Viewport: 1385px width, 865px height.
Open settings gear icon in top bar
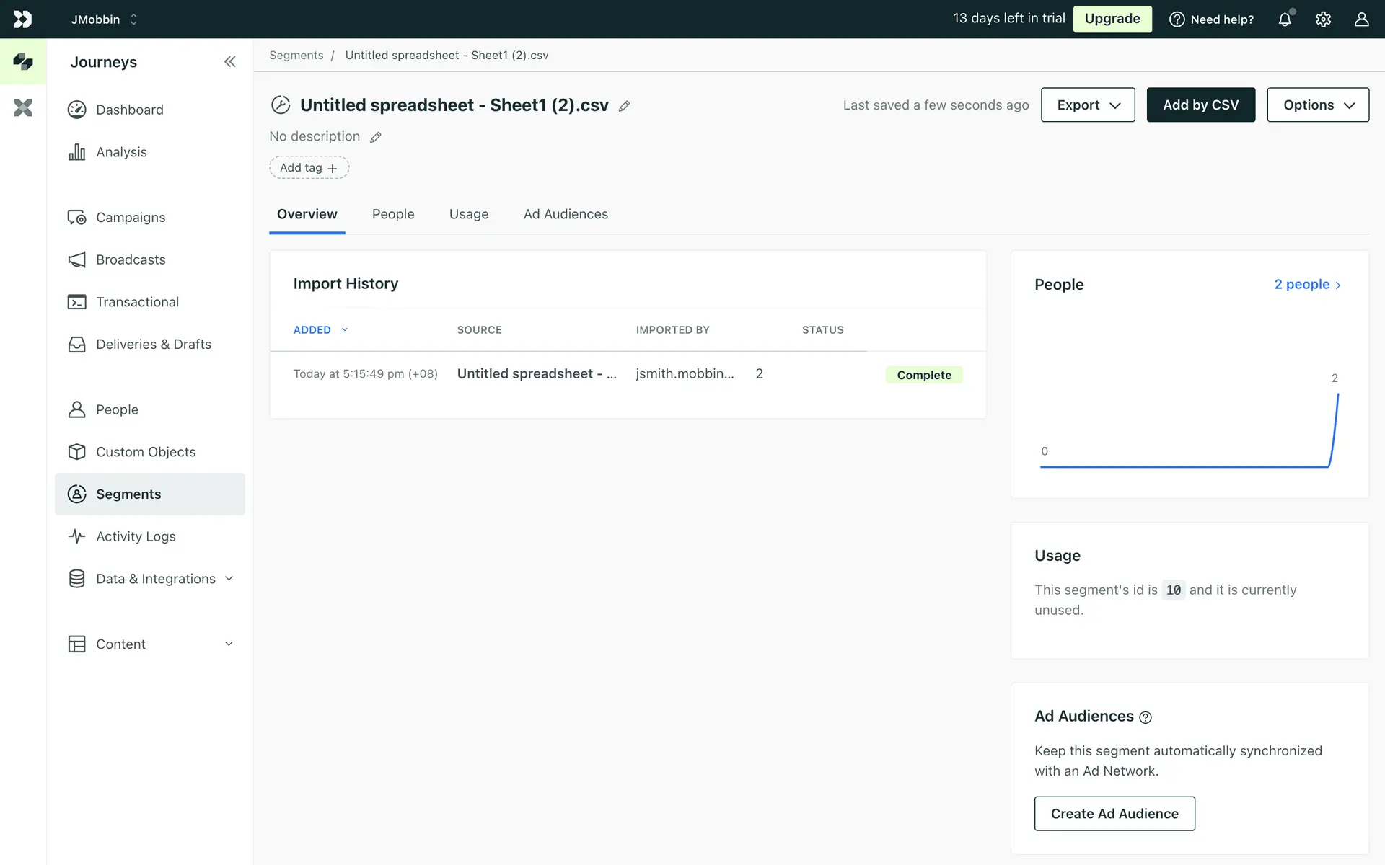1323,19
